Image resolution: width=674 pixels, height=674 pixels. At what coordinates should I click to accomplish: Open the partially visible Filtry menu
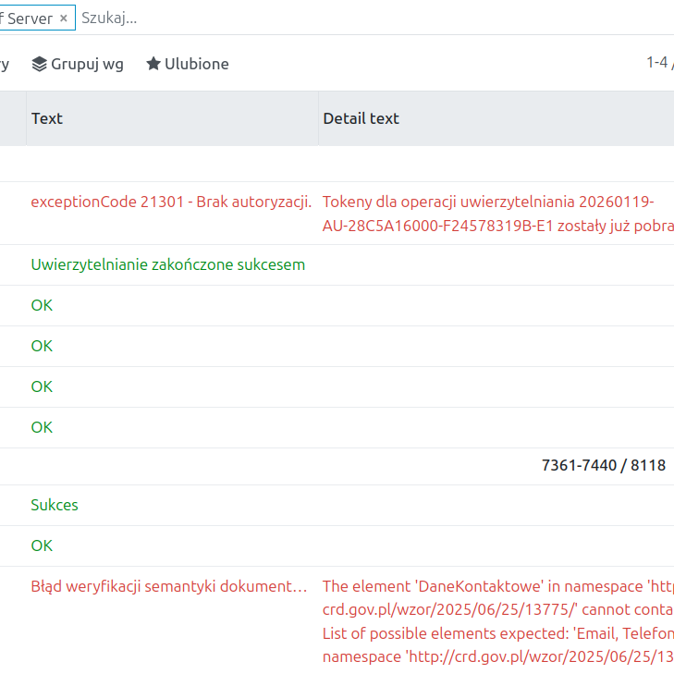point(5,64)
